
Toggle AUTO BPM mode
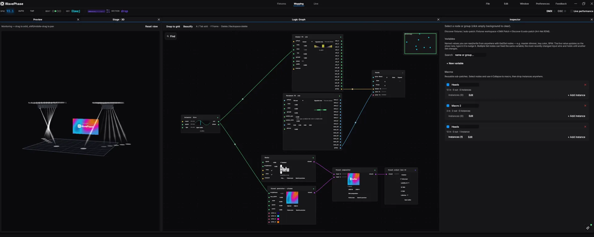[x=21, y=11]
